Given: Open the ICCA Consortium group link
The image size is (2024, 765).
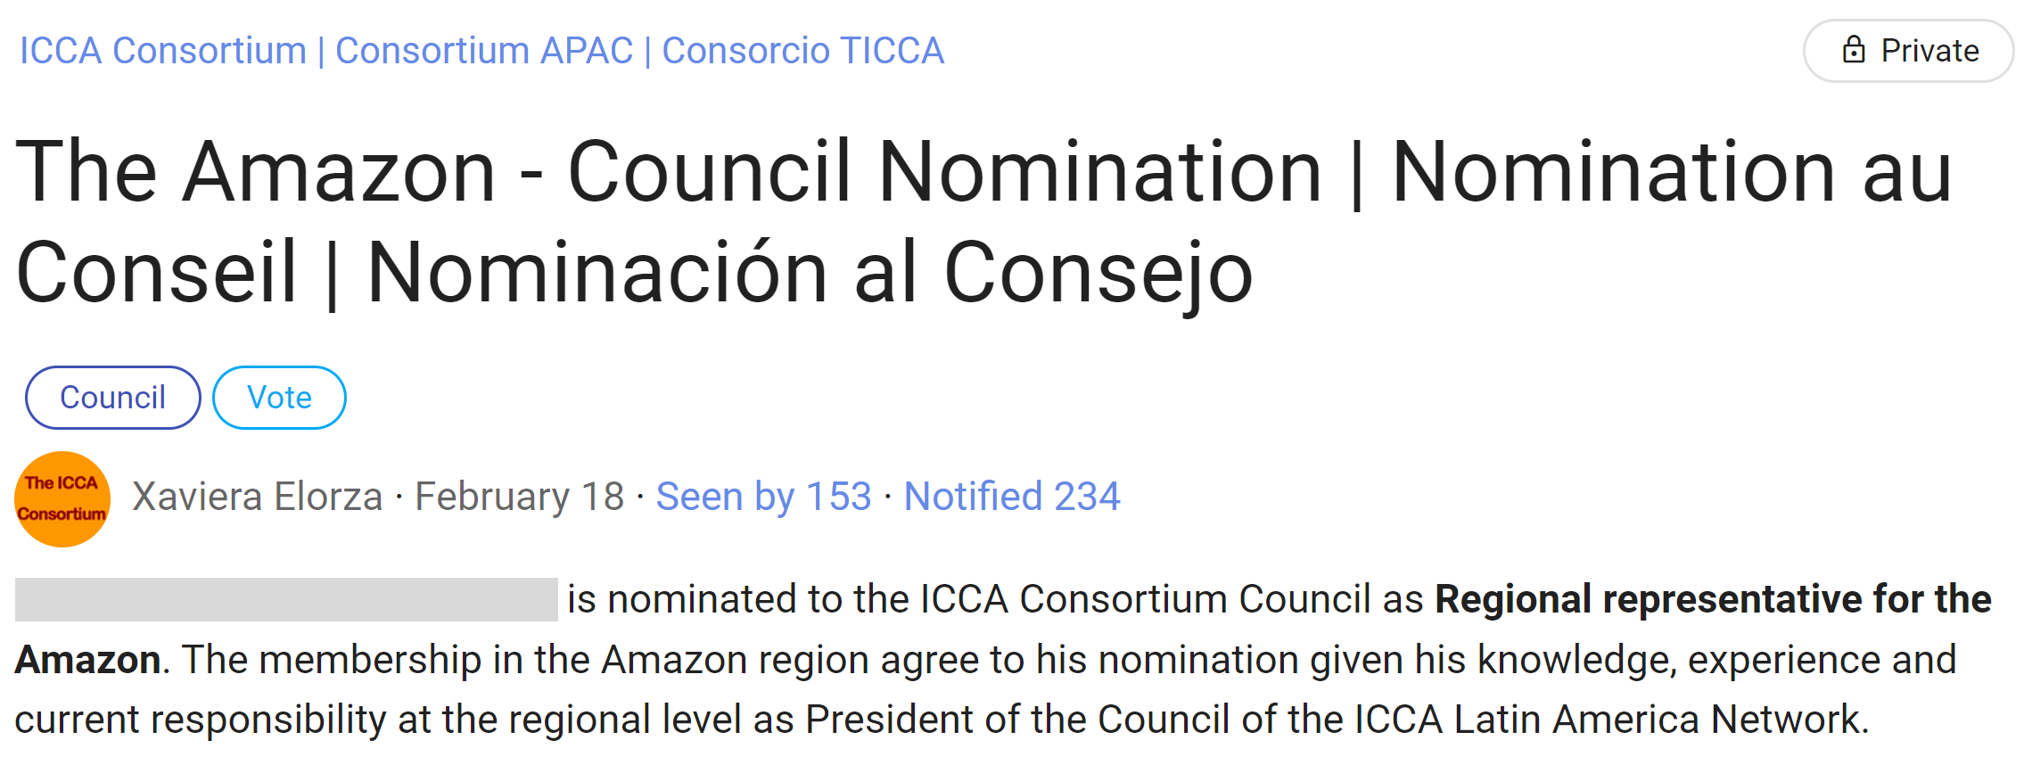Looking at the screenshot, I should point(163,51).
